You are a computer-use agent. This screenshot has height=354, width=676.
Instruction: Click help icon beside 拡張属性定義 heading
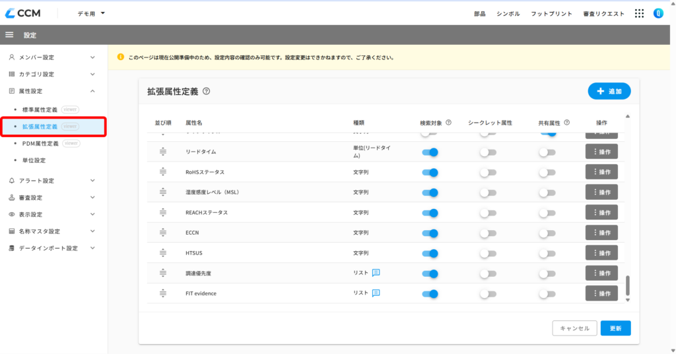pyautogui.click(x=207, y=91)
